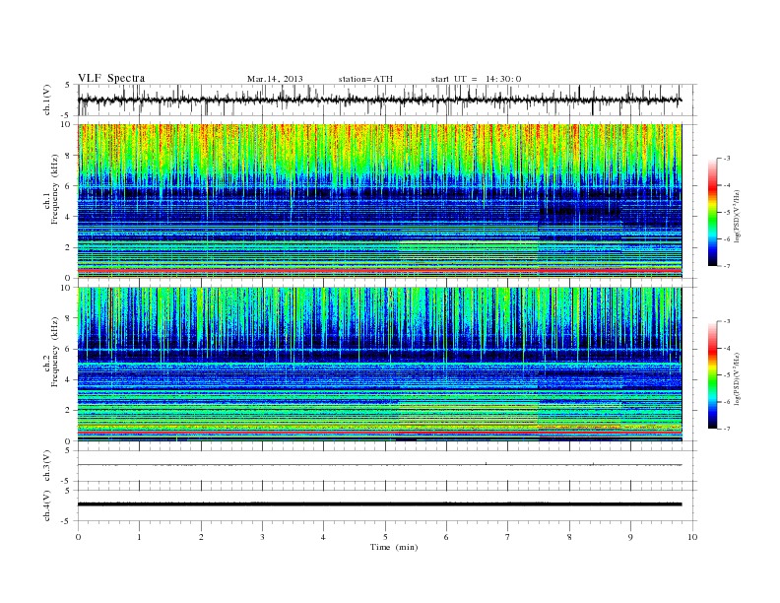Click the ch.1 waveform trace plot

click(387, 100)
